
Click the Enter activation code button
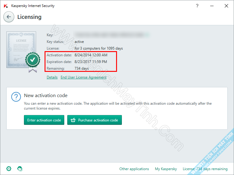click(x=44, y=120)
